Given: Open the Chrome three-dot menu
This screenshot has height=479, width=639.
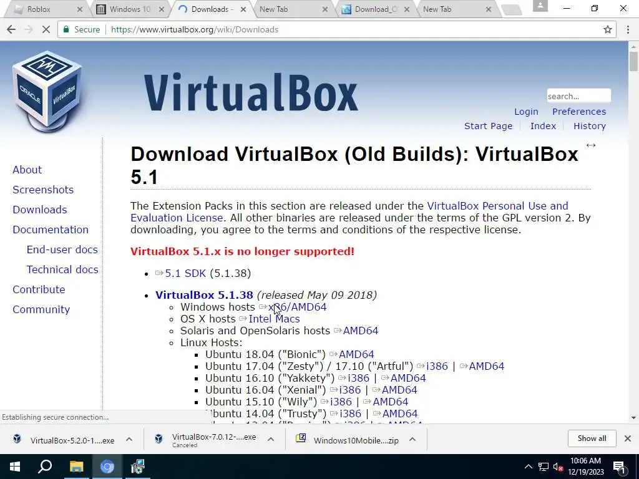Looking at the screenshot, I should pyautogui.click(x=628, y=29).
